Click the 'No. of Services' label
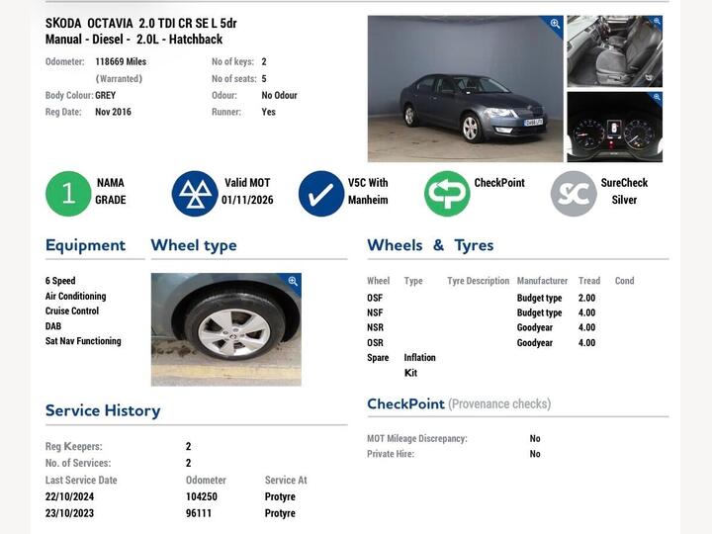The height and width of the screenshot is (534, 712). [78, 463]
